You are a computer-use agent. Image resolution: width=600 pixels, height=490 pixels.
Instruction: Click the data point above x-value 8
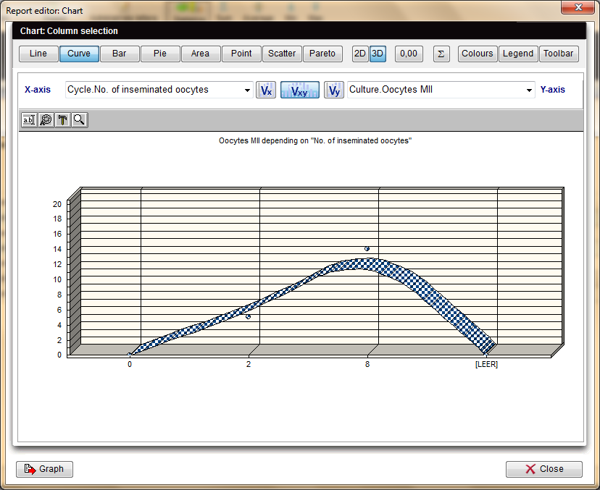click(367, 249)
